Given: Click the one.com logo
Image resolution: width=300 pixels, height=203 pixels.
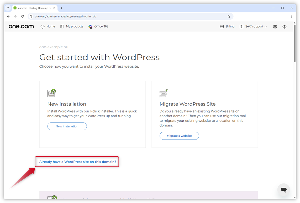Looking at the screenshot, I should pyautogui.click(x=21, y=26).
